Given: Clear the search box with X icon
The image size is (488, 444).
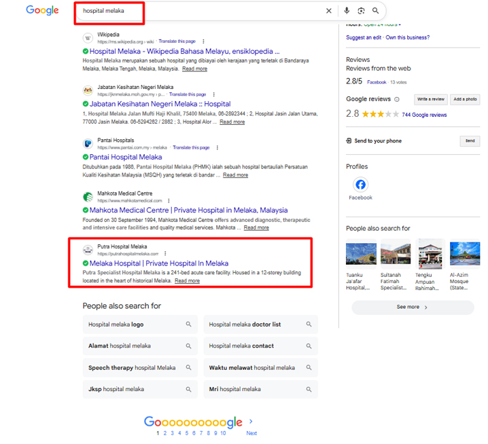Looking at the screenshot, I should pyautogui.click(x=329, y=11).
